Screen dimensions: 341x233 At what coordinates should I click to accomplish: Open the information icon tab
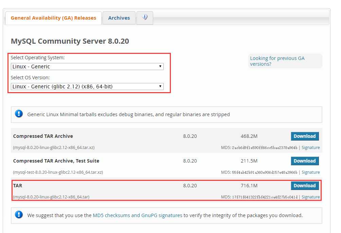coord(145,18)
